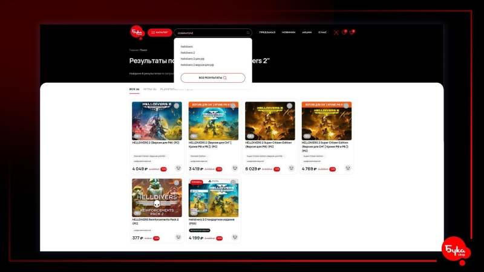Click inside the search input field
484x272 pixels.
(211, 33)
